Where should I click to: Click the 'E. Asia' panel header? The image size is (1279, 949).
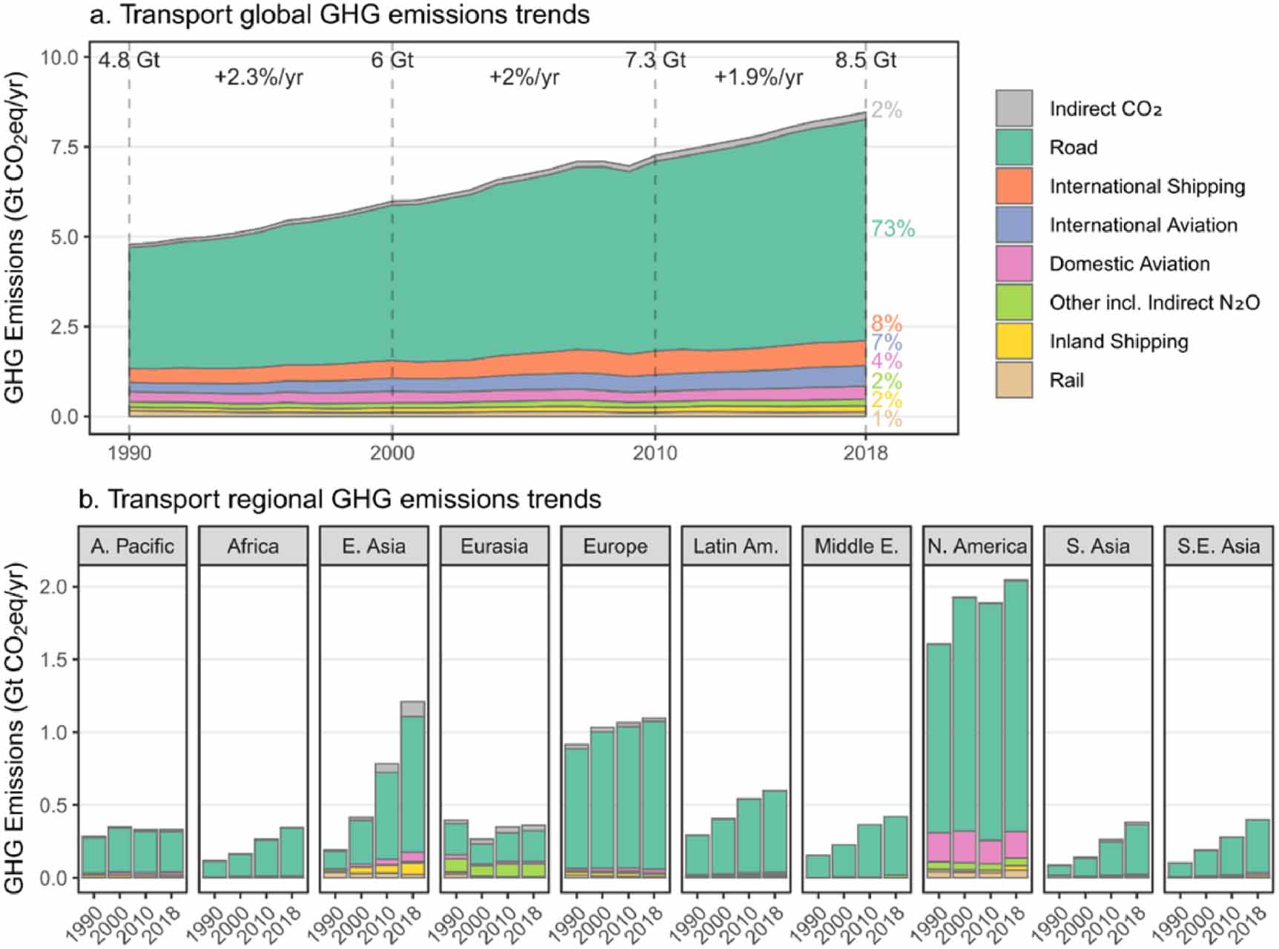click(x=374, y=546)
